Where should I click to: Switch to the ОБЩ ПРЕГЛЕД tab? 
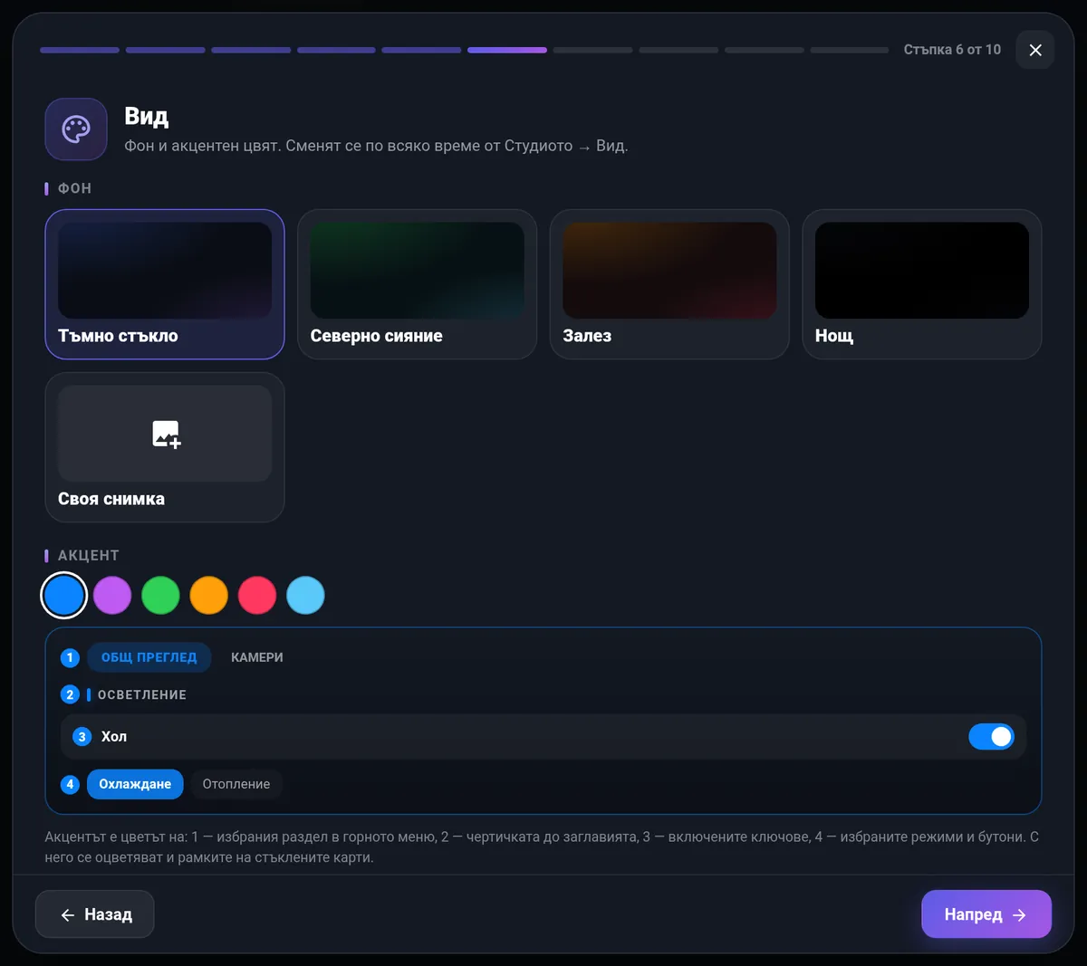pos(149,657)
